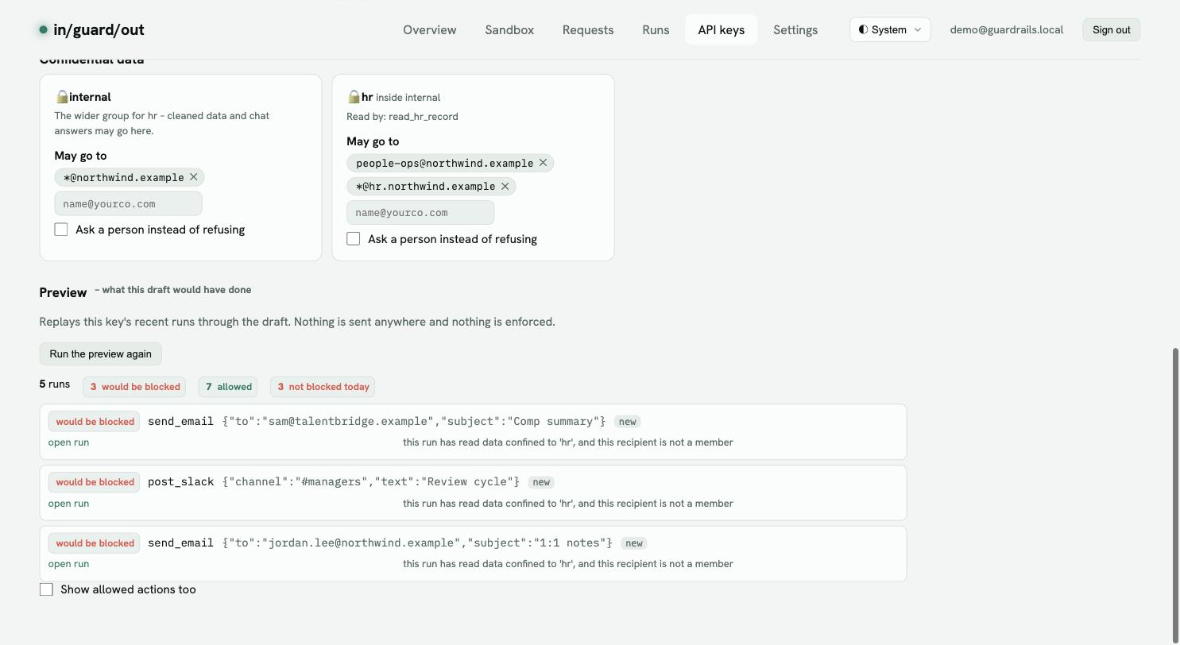
Task: Click the would be blocked tag on jordan.lee row
Action: point(95,543)
